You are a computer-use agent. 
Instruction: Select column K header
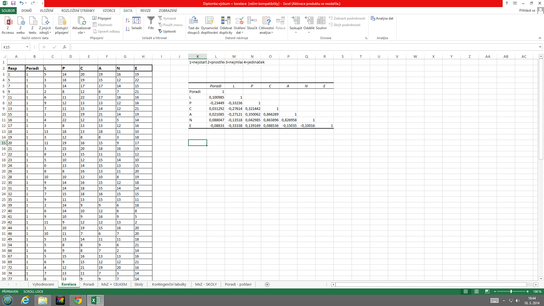(x=197, y=57)
